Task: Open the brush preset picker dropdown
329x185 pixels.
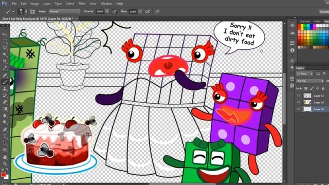Action: tap(26, 12)
